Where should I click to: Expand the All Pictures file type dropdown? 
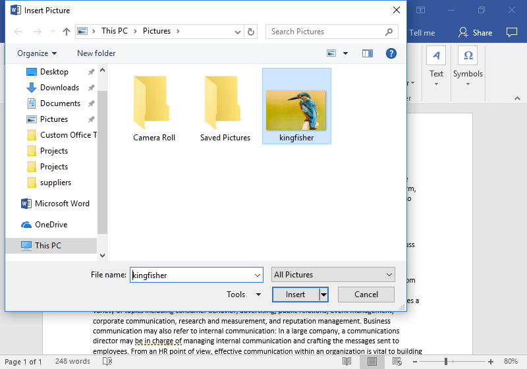click(x=333, y=275)
